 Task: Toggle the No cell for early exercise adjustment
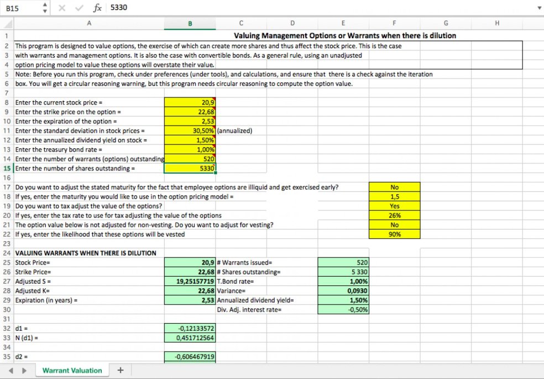pyautogui.click(x=394, y=186)
